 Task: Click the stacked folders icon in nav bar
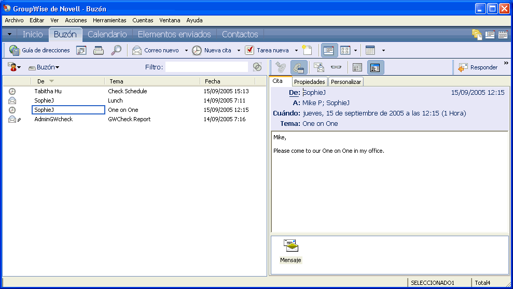pyautogui.click(x=477, y=35)
